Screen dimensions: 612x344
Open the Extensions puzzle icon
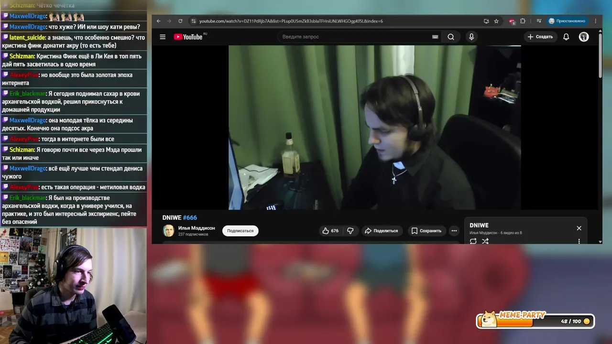point(523,21)
